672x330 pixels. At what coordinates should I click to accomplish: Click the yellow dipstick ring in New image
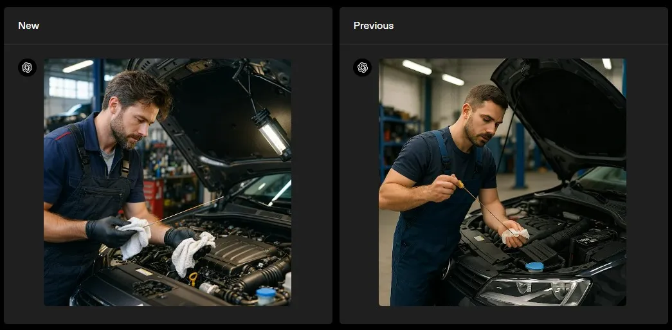[x=193, y=278]
